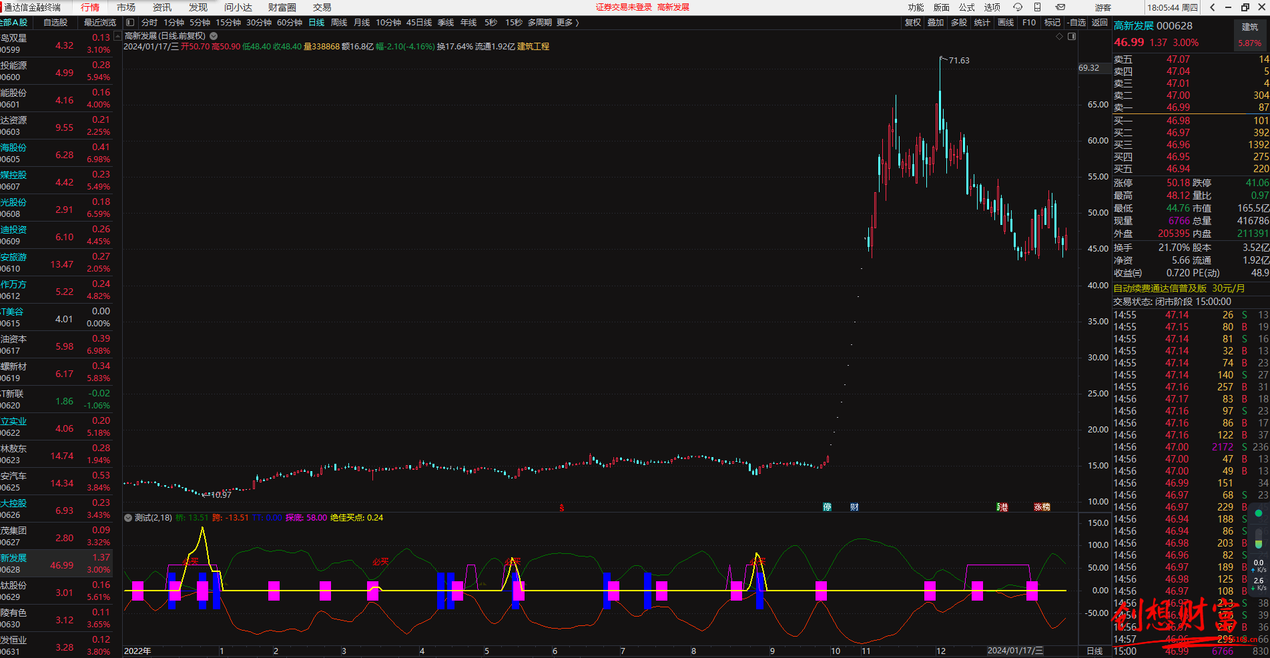Click the 标记 toolbar button
The height and width of the screenshot is (658, 1270).
(x=1052, y=23)
